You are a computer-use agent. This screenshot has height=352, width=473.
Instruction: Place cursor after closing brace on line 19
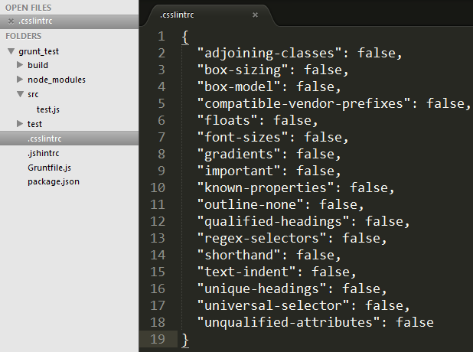pos(189,339)
